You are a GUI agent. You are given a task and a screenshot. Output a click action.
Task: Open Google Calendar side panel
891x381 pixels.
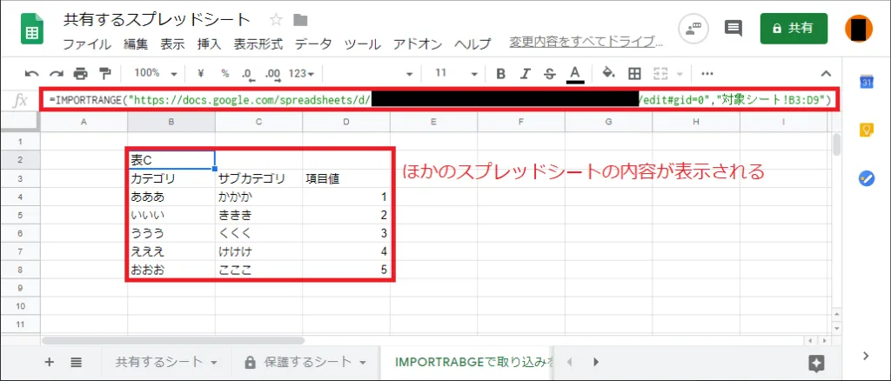[866, 82]
